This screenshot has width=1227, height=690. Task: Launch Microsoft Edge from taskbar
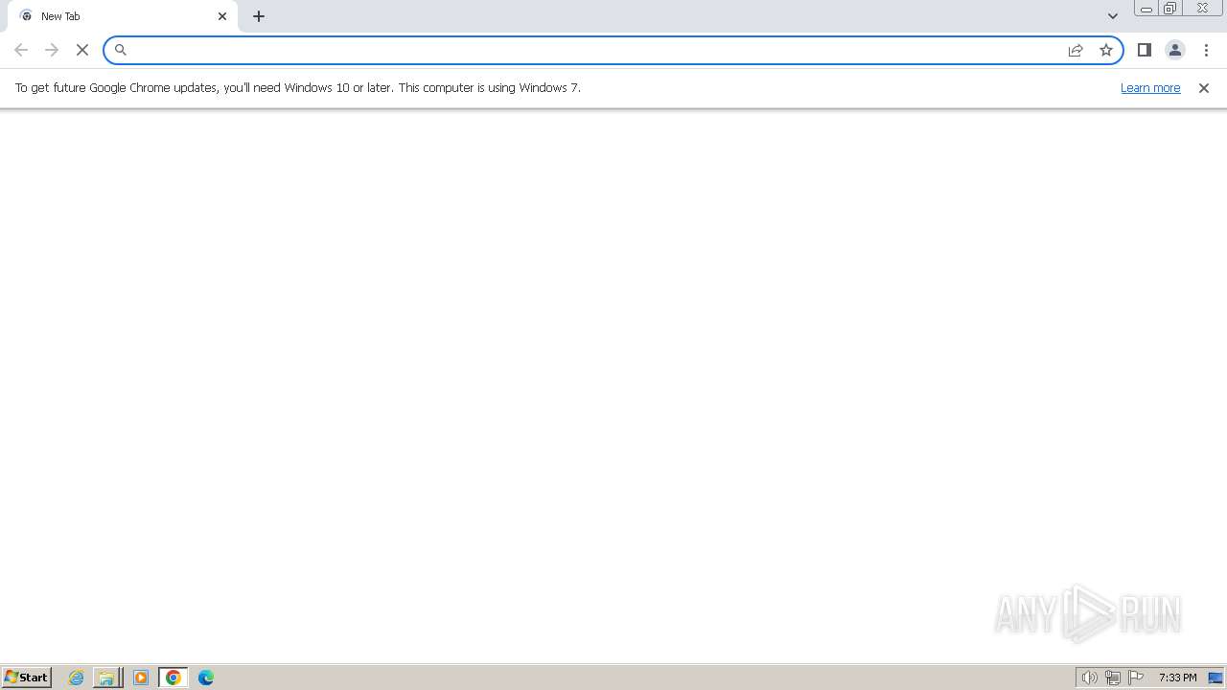(x=206, y=678)
